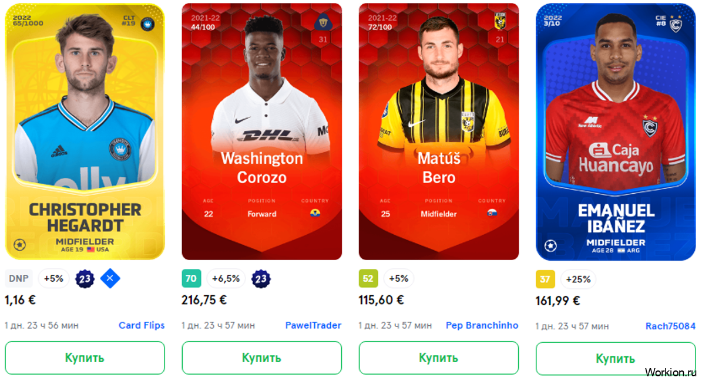Open seller Pep Branchinho profile
Image resolution: width=702 pixels, height=381 pixels.
(482, 325)
